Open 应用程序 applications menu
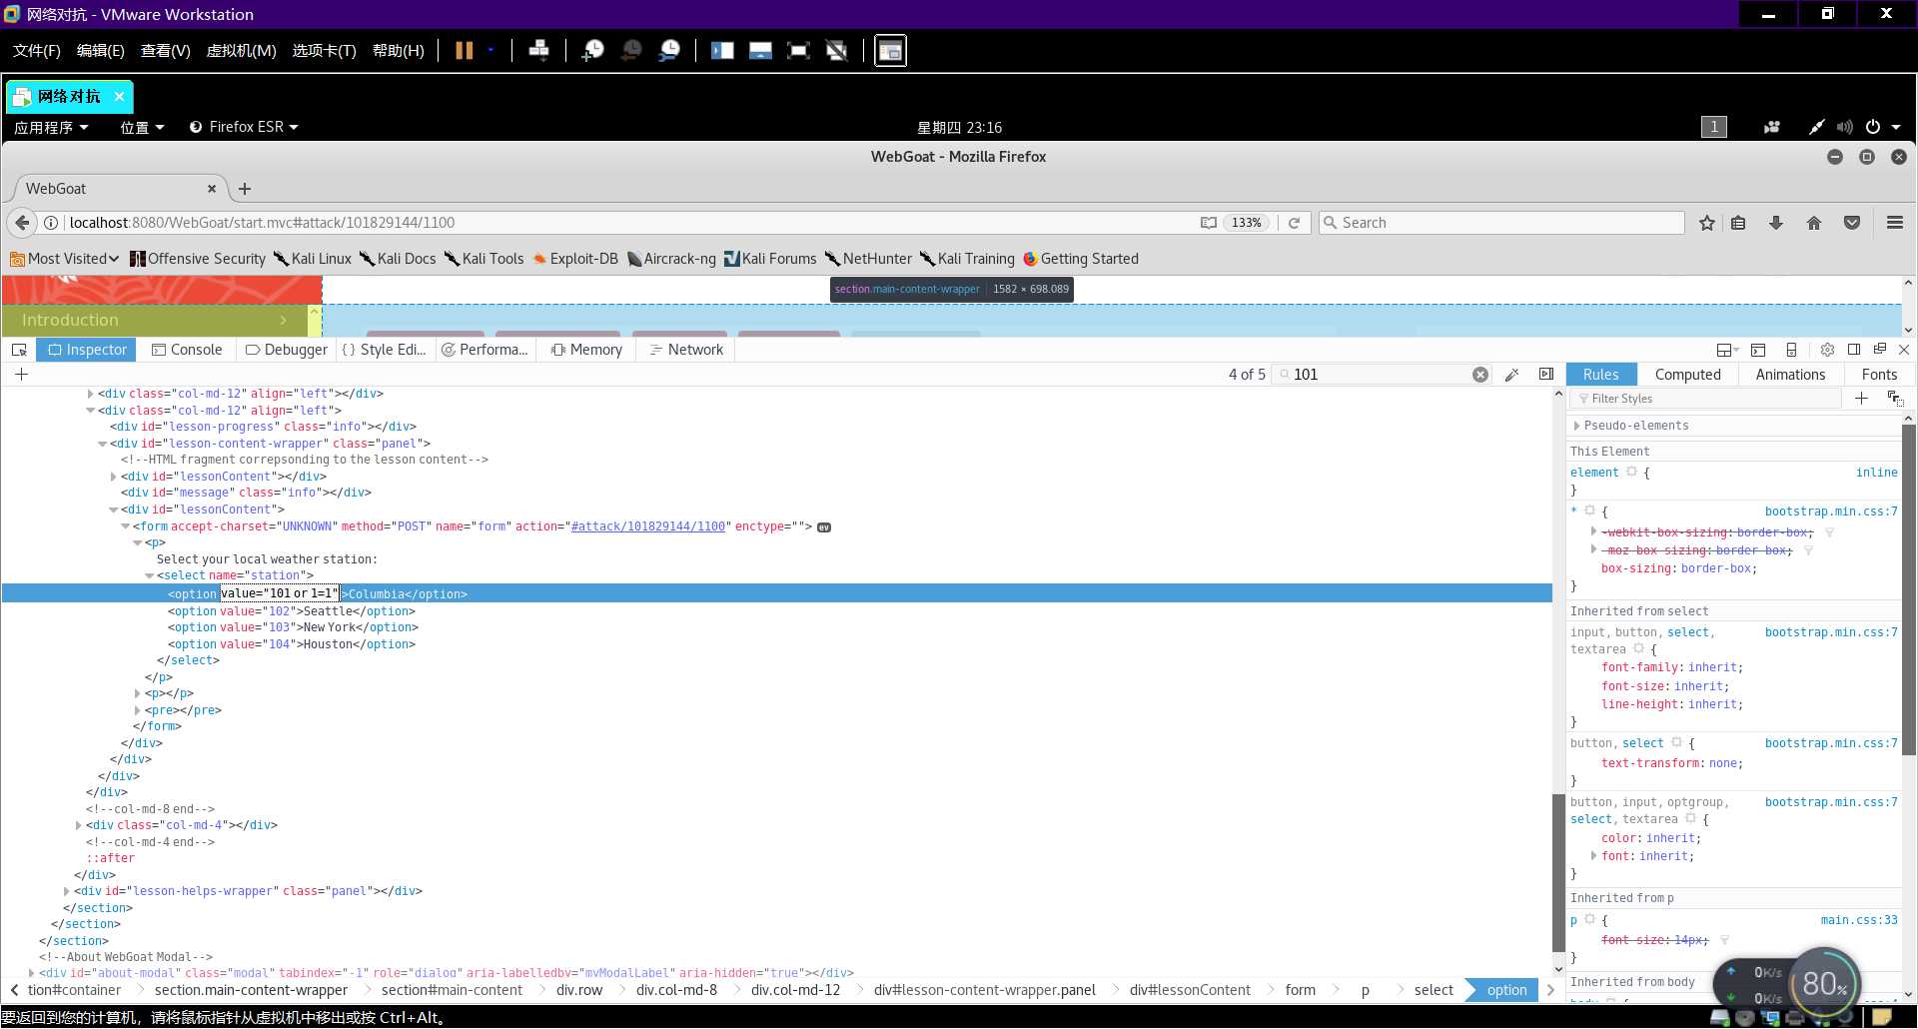The height and width of the screenshot is (1029, 1918). coord(51,127)
